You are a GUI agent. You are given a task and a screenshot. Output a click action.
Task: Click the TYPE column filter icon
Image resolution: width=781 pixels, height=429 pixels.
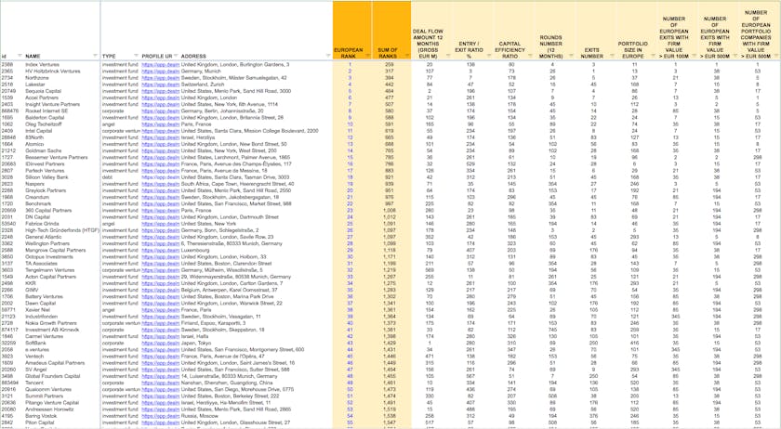(136, 56)
